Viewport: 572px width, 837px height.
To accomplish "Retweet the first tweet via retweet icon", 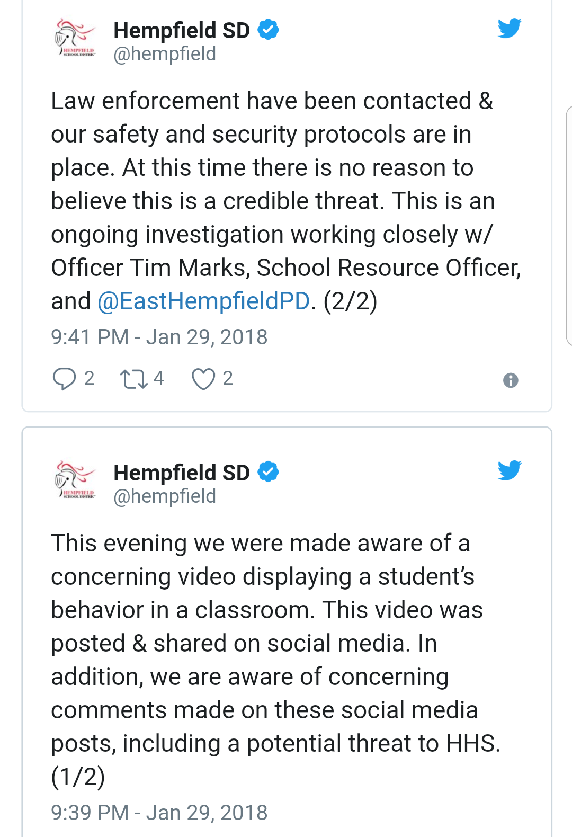I will pyautogui.click(x=134, y=379).
